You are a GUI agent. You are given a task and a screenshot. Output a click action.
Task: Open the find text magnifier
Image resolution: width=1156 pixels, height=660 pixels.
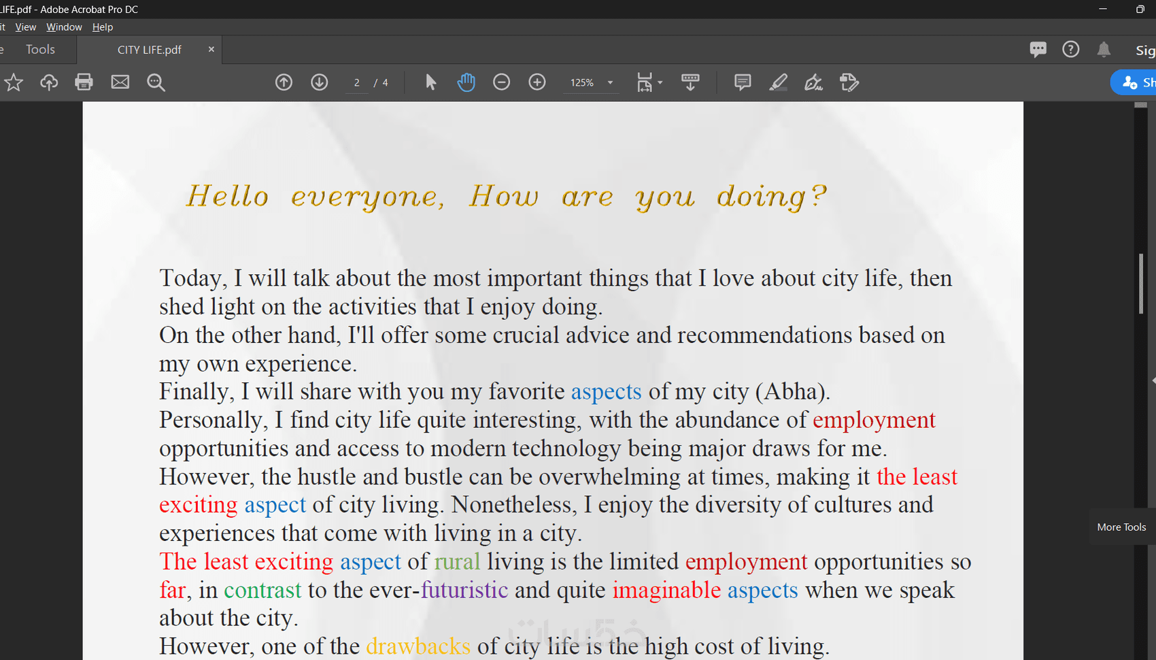(156, 82)
